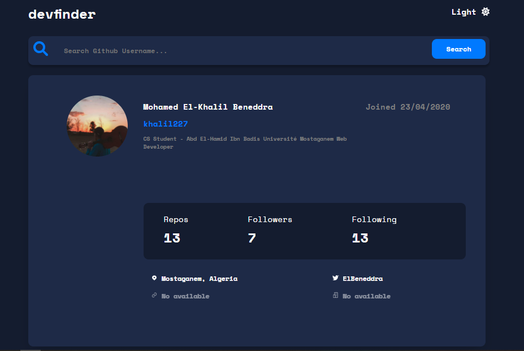The image size is (524, 351).
Task: Click the link icon beside No available
Action: point(154,295)
